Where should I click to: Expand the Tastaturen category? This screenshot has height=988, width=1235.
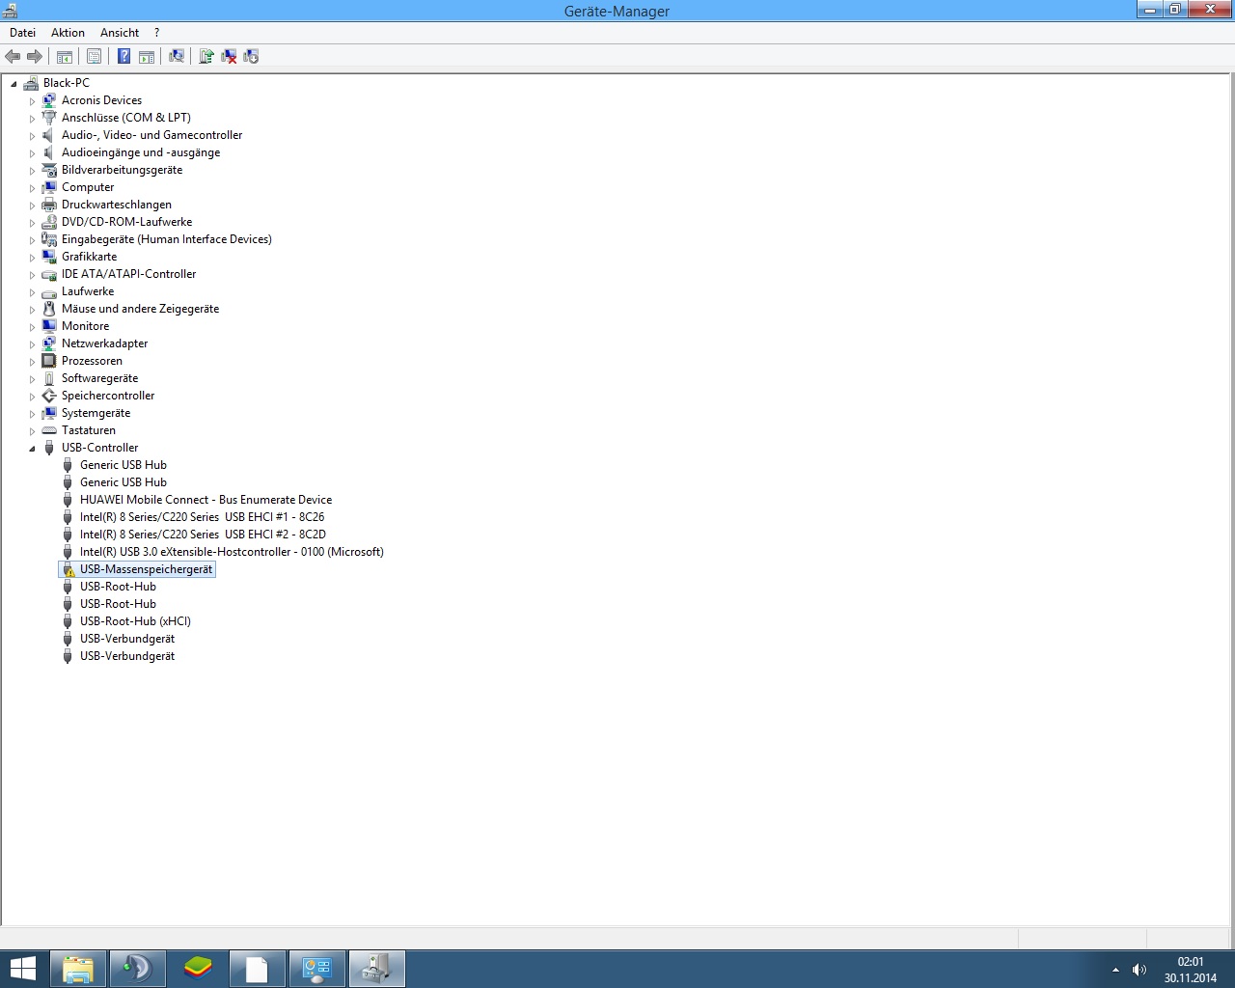pos(32,431)
